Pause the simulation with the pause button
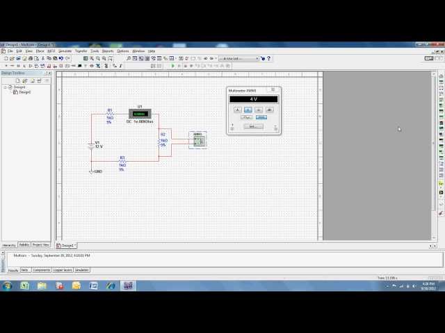 tap(179, 66)
